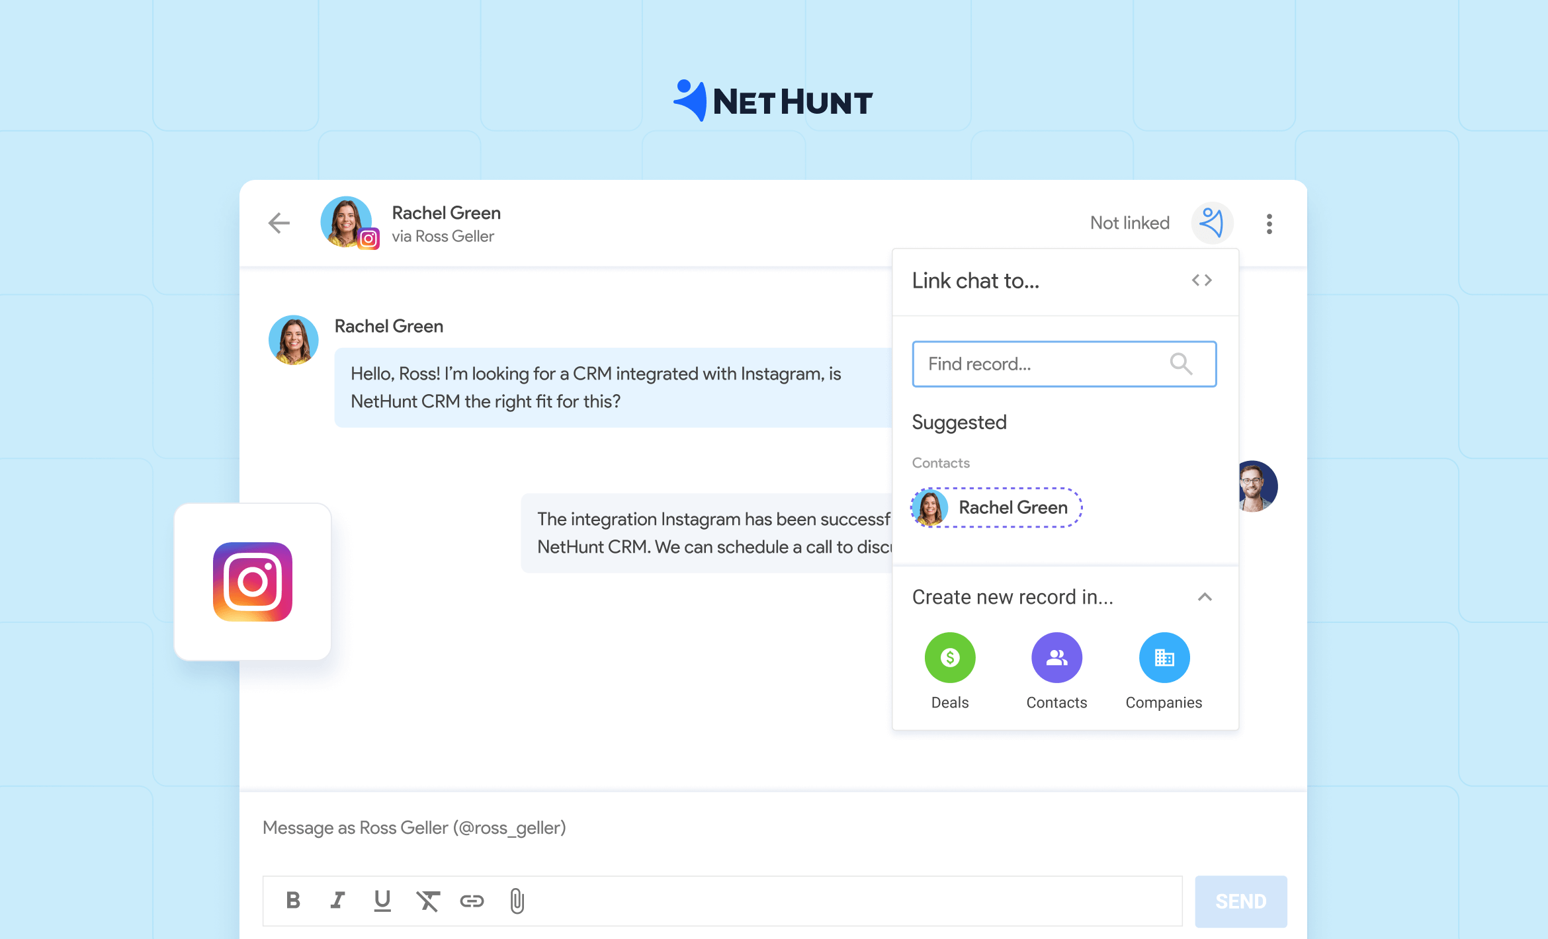Create a new Companies record
Viewport: 1548px width, 939px height.
(x=1164, y=658)
